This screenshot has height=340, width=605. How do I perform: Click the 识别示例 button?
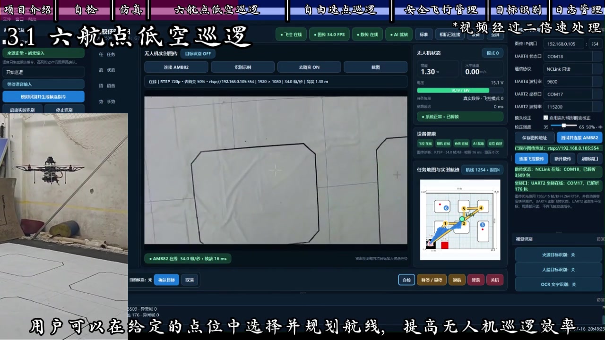(x=243, y=67)
